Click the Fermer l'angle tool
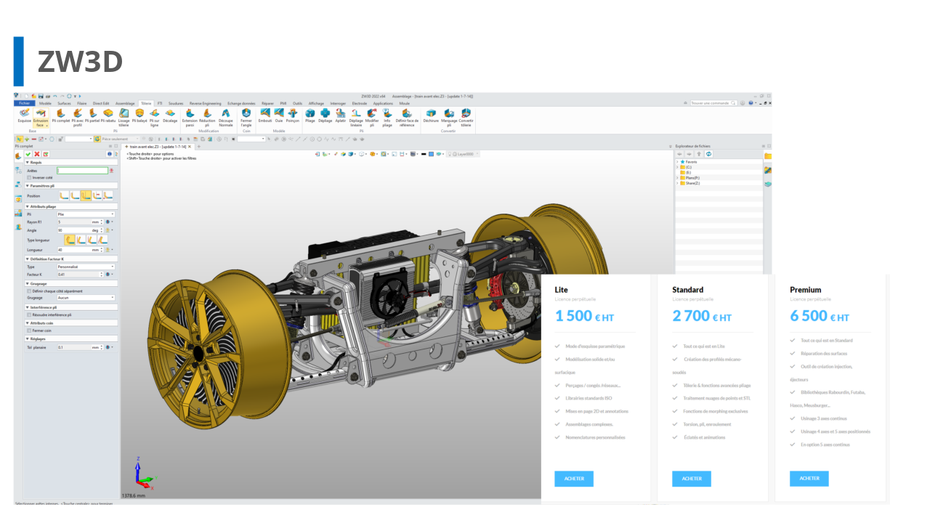The image size is (930, 523). (246, 118)
